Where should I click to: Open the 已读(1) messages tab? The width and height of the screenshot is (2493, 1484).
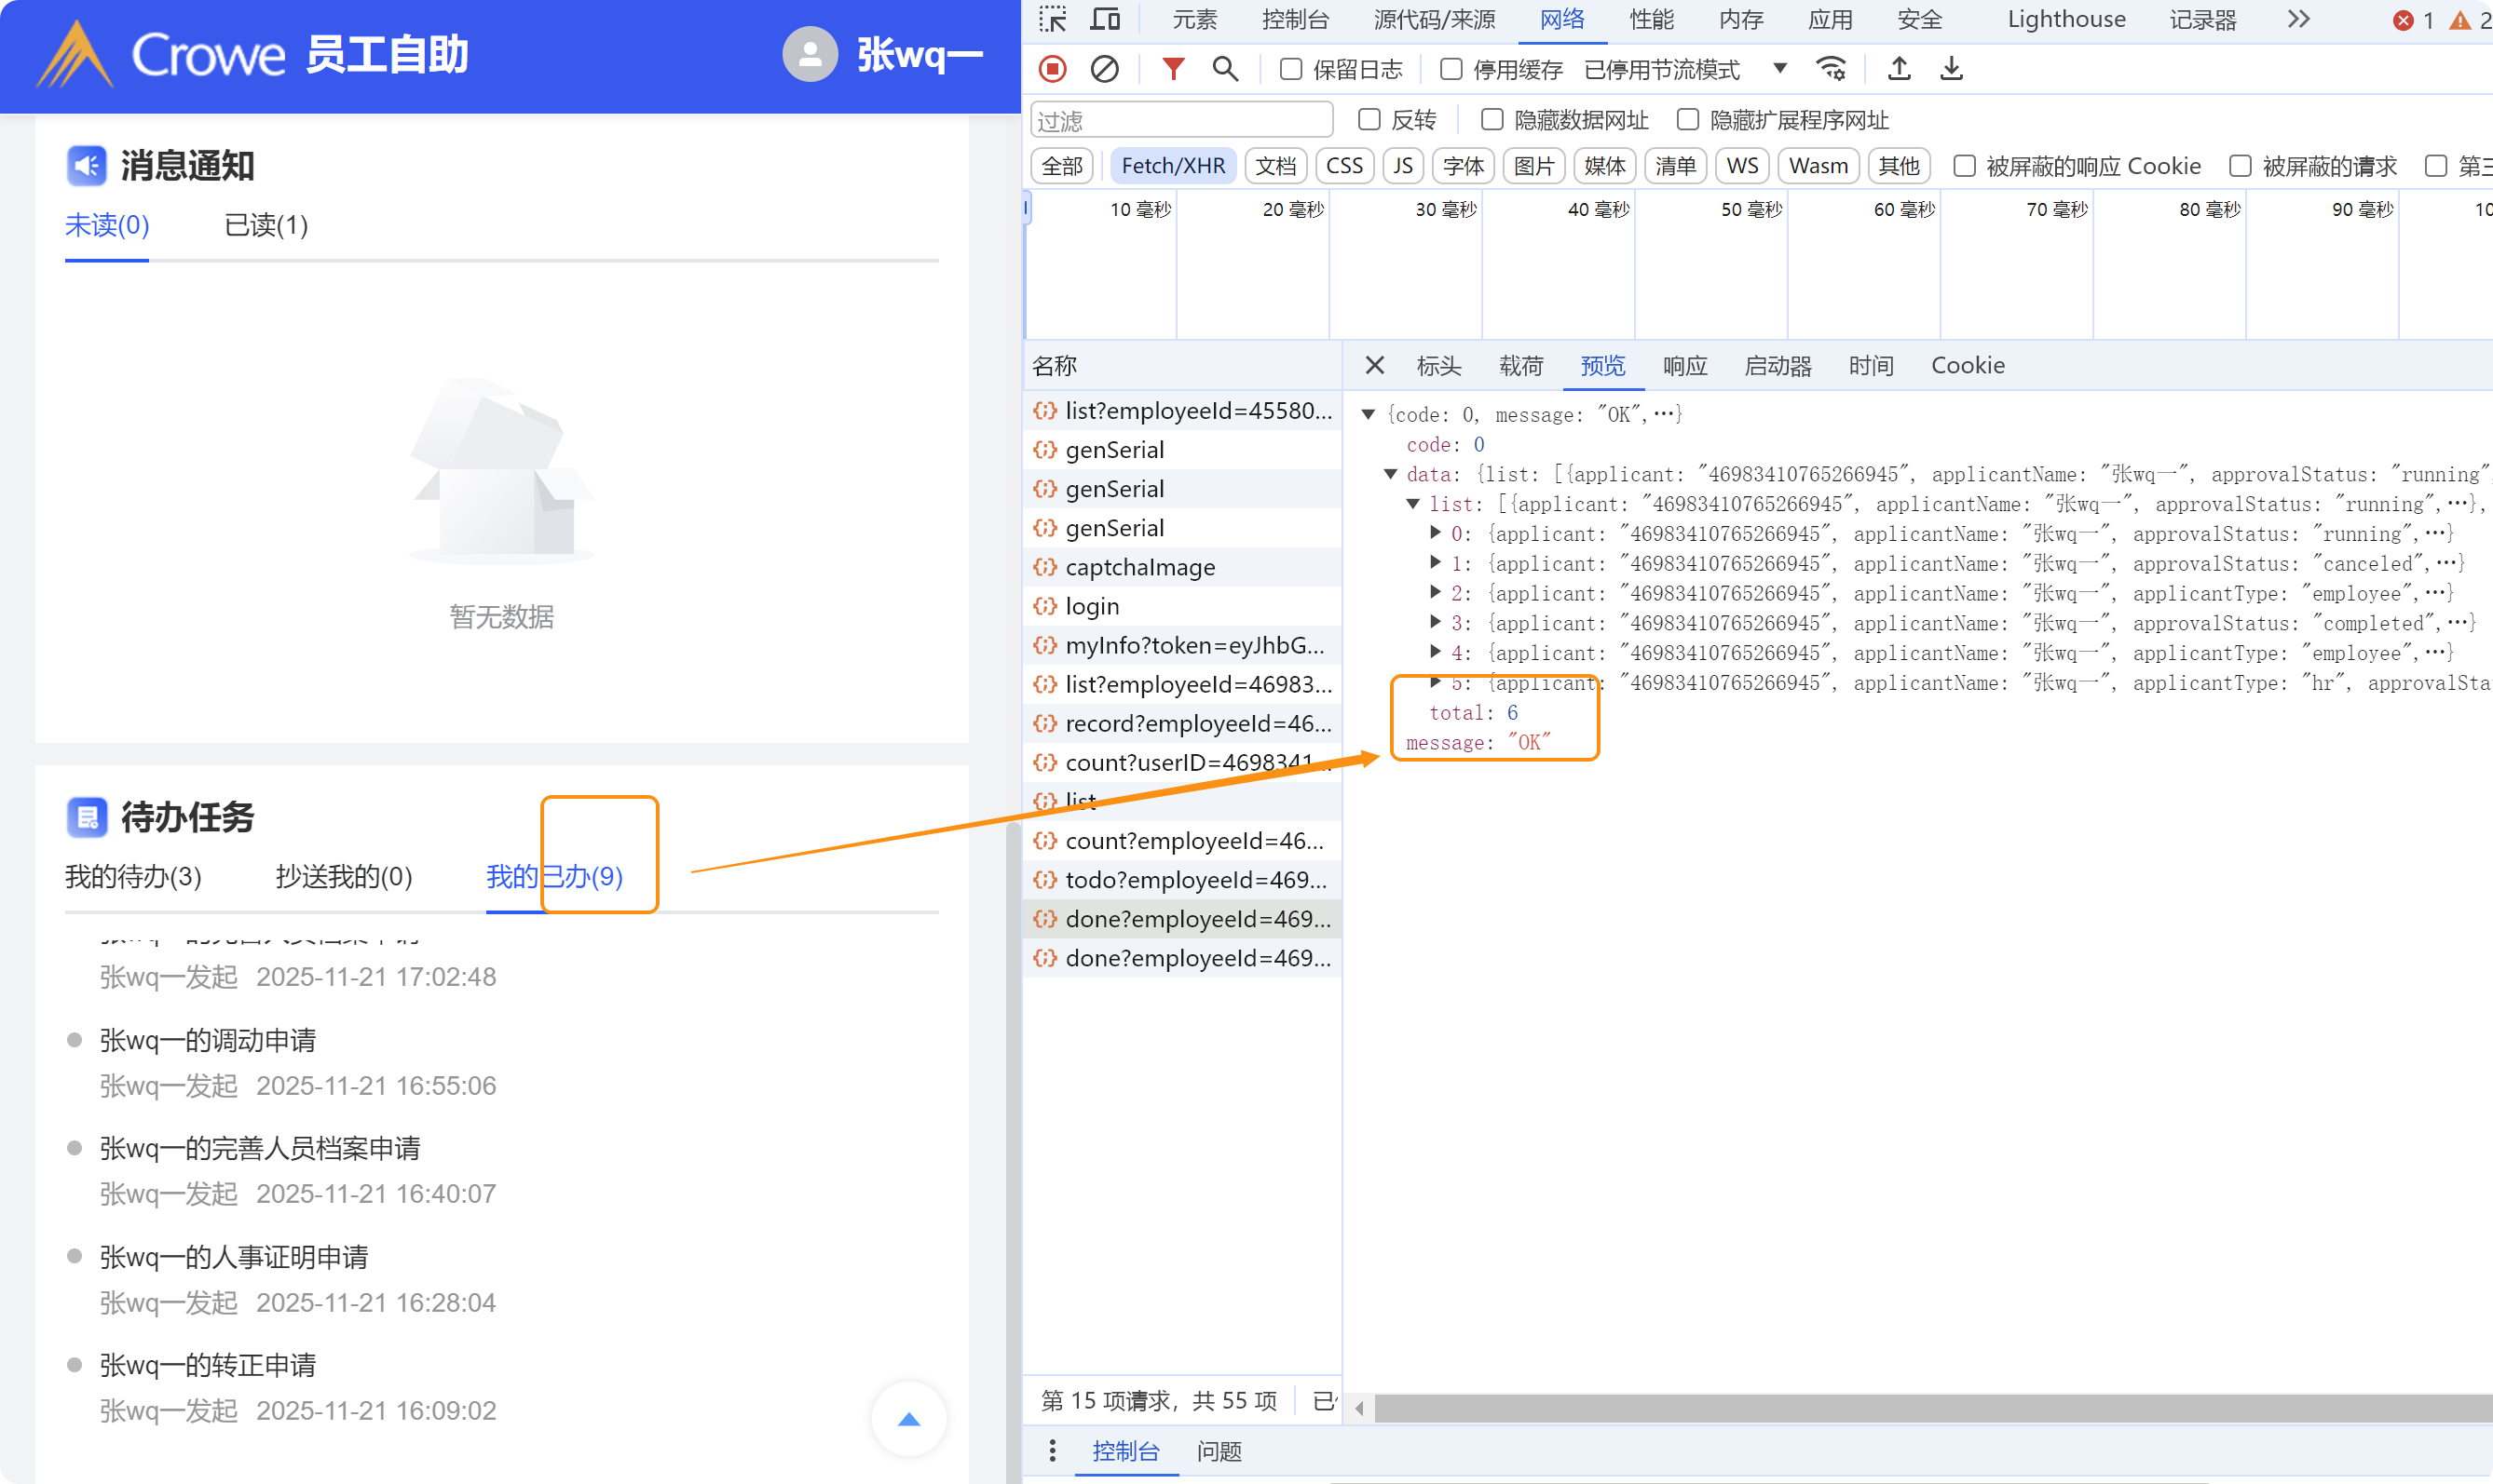(266, 226)
